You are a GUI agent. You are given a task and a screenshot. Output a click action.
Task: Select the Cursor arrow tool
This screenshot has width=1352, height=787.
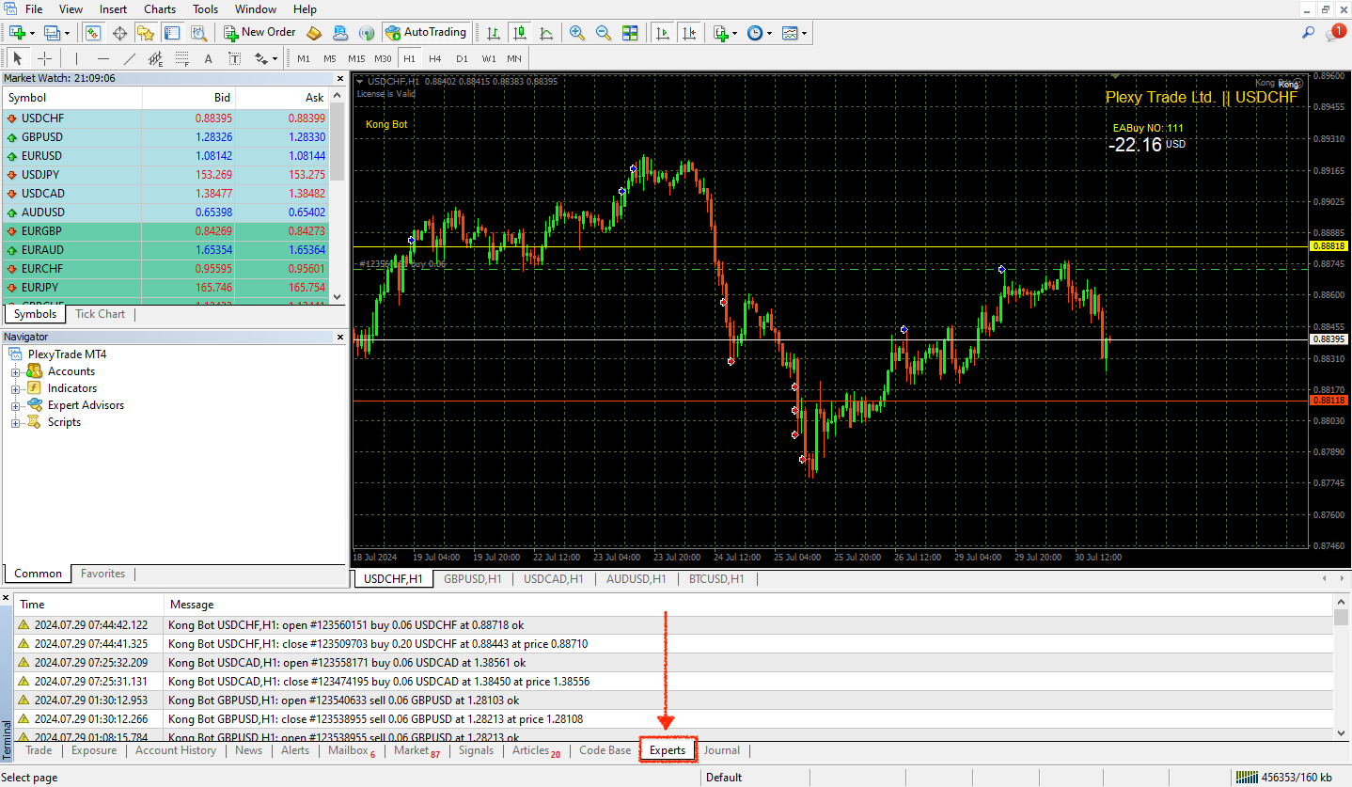pyautogui.click(x=18, y=58)
